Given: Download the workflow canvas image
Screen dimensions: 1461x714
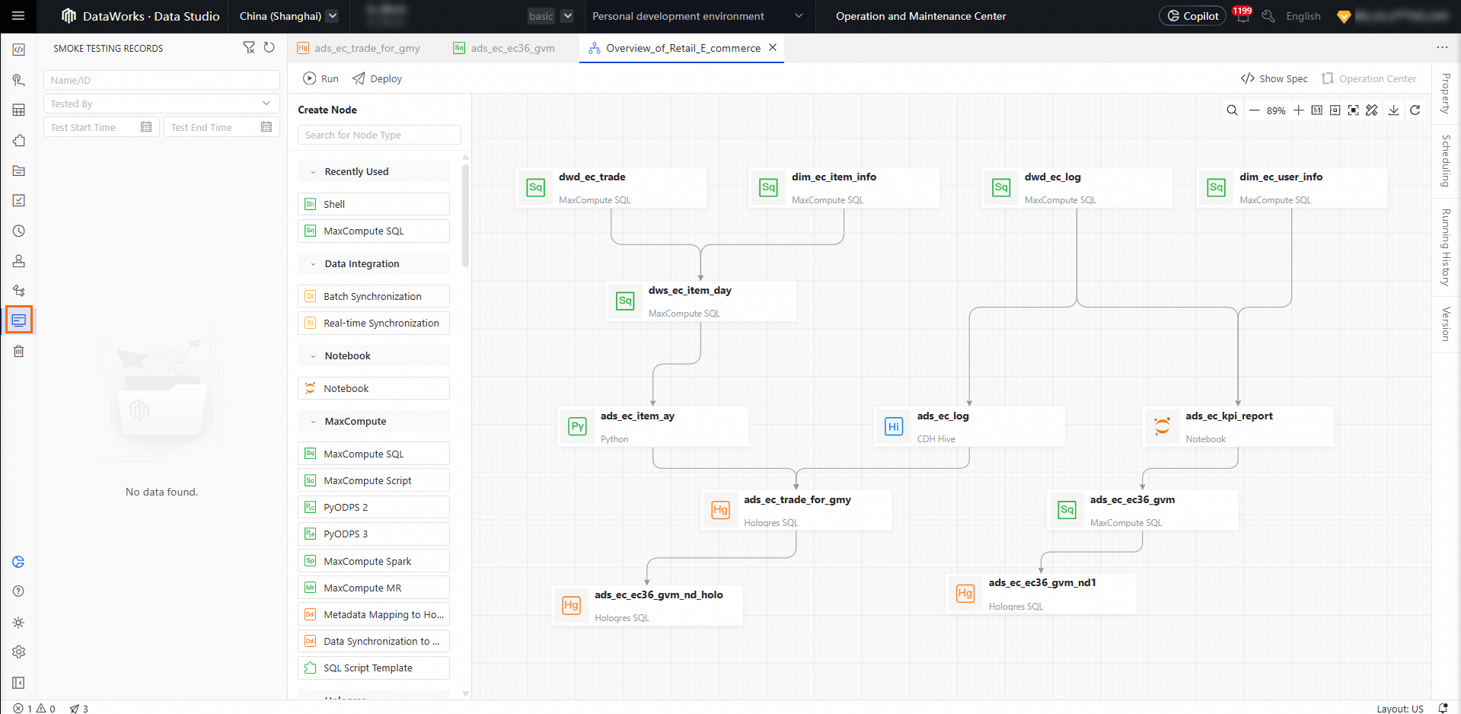Looking at the screenshot, I should [1394, 110].
